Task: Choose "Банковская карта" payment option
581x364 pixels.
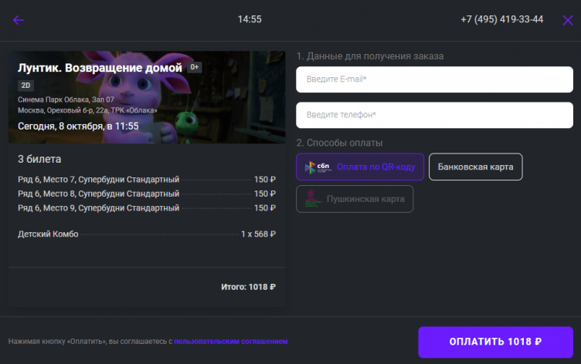Action: tap(475, 167)
